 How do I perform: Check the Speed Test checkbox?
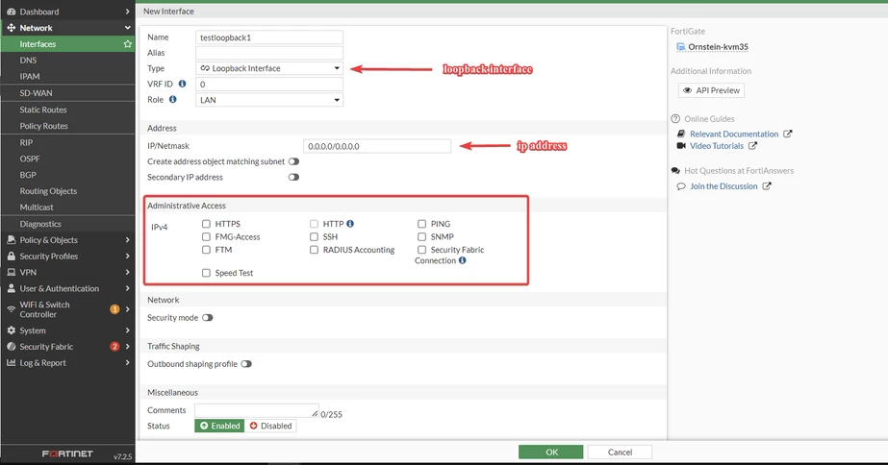tap(206, 273)
